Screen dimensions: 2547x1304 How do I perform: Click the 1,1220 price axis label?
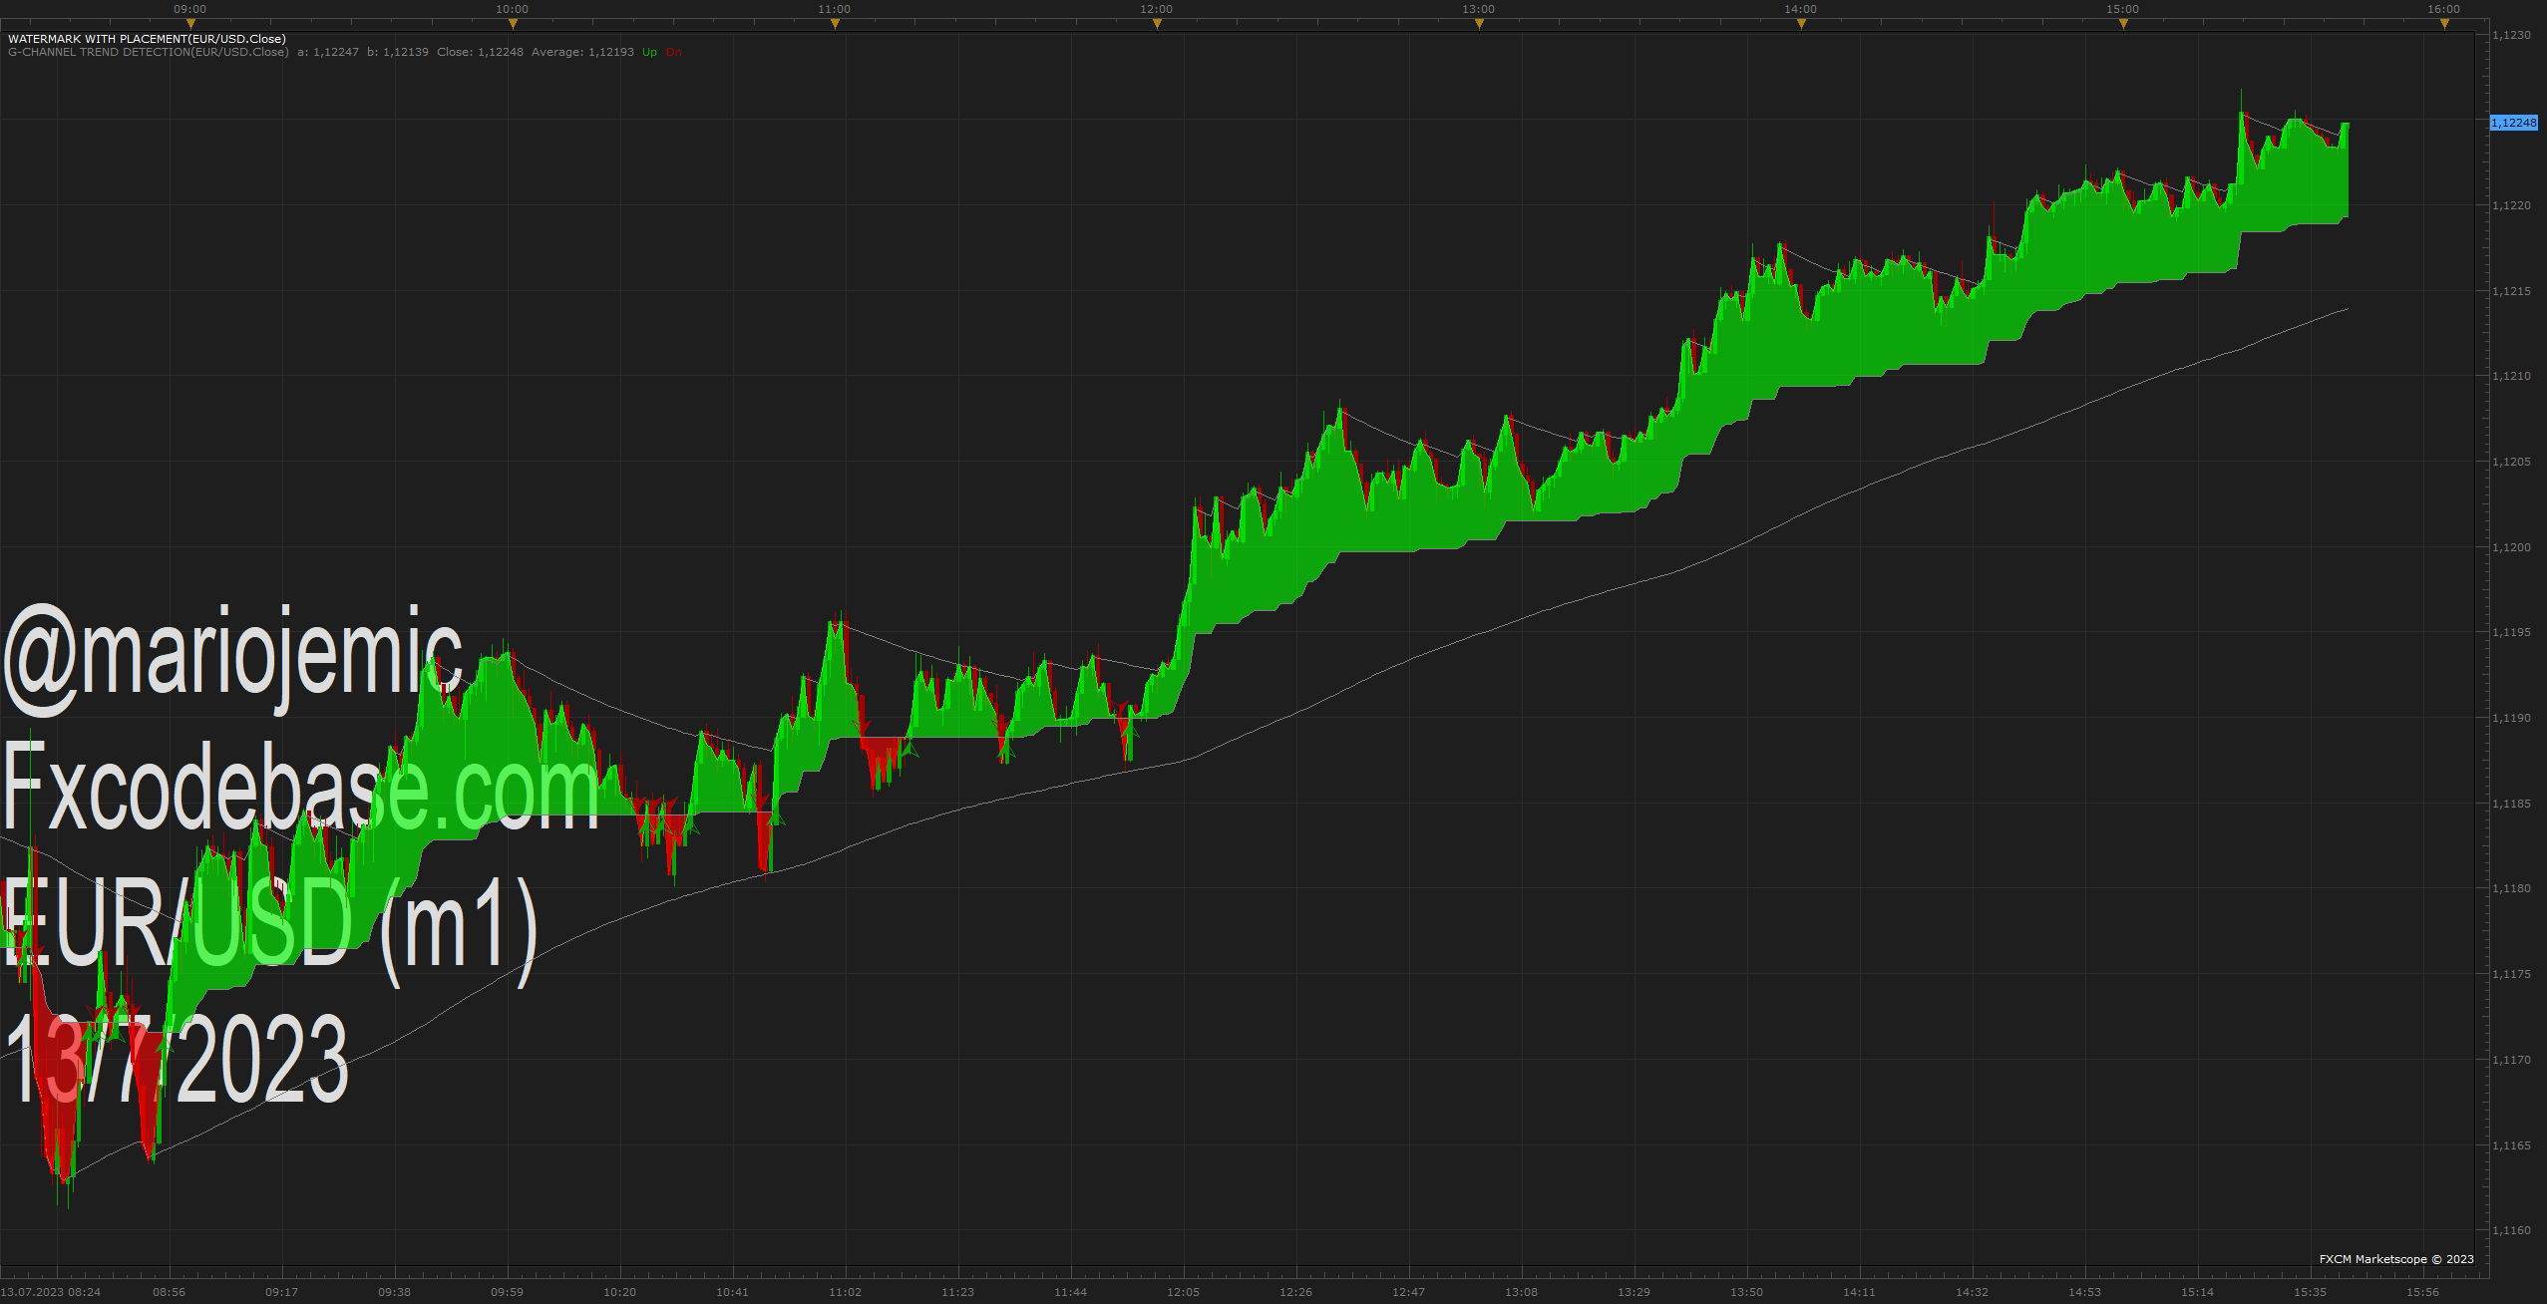[2511, 205]
